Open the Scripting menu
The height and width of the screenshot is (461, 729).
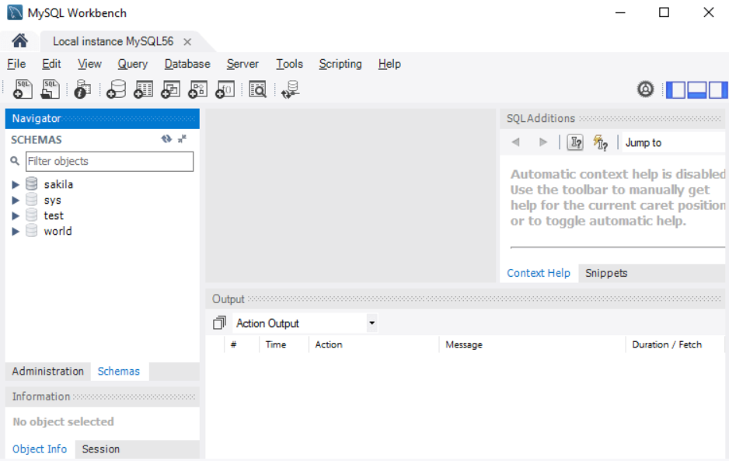[340, 64]
